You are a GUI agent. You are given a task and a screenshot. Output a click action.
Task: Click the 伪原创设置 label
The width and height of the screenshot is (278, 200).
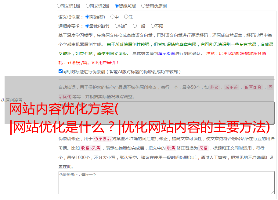pyautogui.click(x=12, y=100)
